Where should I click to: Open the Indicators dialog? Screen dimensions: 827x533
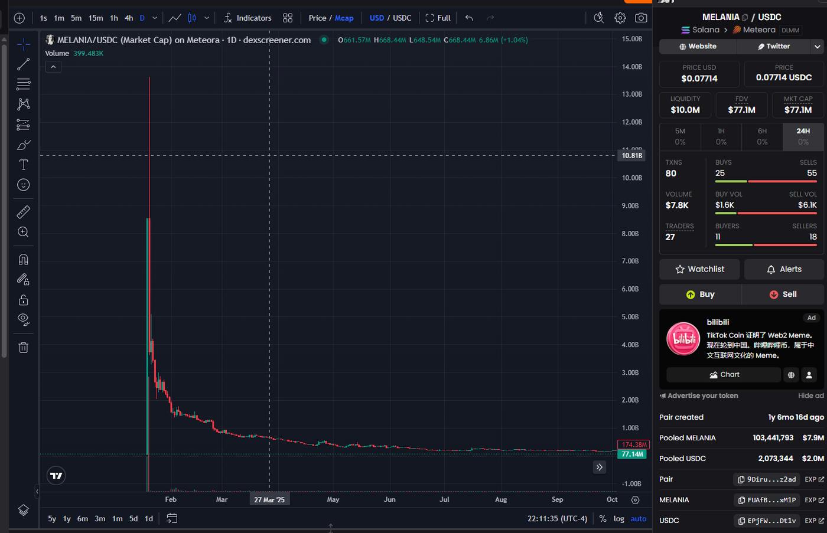click(248, 18)
